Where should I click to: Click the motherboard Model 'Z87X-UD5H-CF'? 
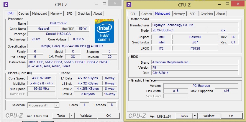[179, 30]
